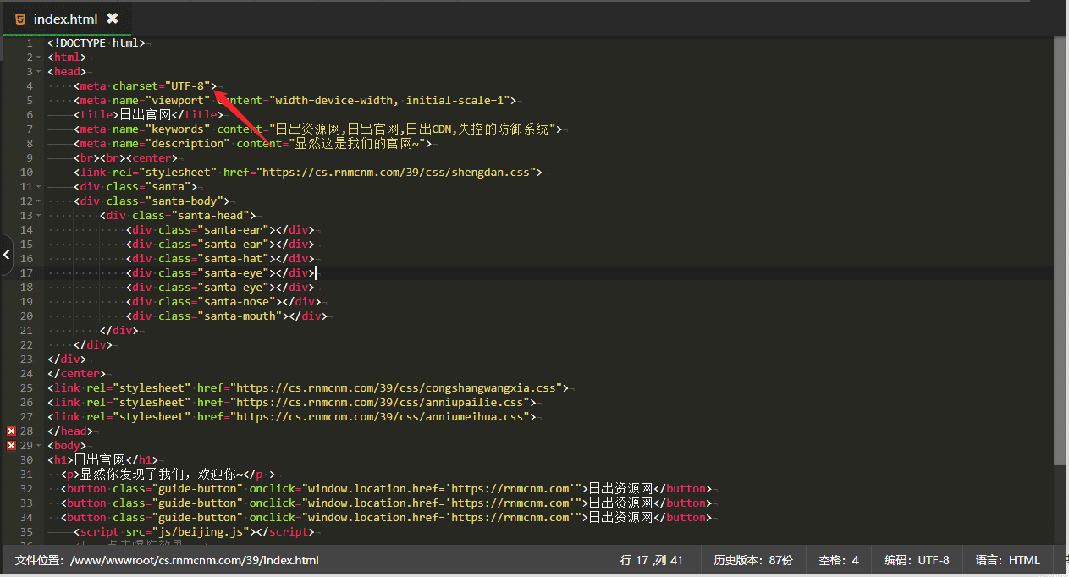Close the index.html tab
This screenshot has width=1069, height=577.
(113, 19)
